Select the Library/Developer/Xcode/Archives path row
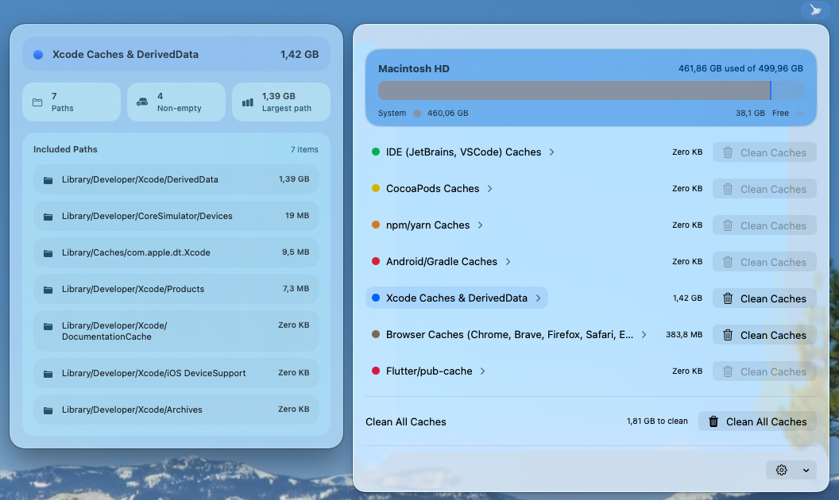The width and height of the screenshot is (839, 500). (176, 410)
